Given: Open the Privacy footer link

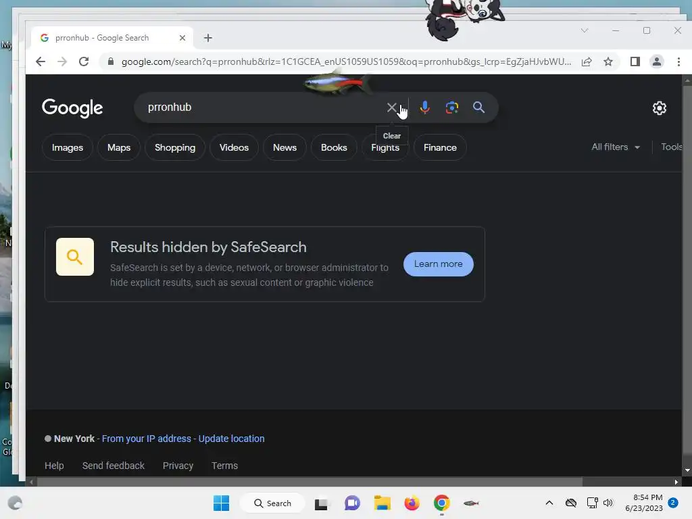Looking at the screenshot, I should pyautogui.click(x=178, y=466).
